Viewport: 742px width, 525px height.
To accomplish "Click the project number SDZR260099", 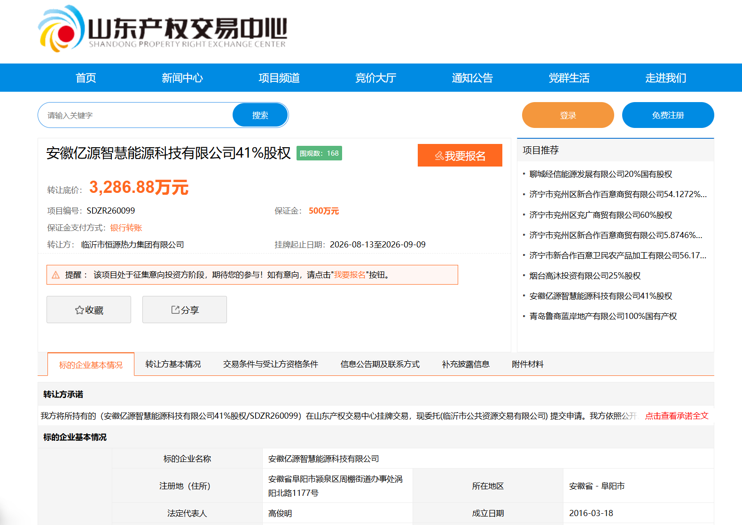I will click(x=111, y=211).
